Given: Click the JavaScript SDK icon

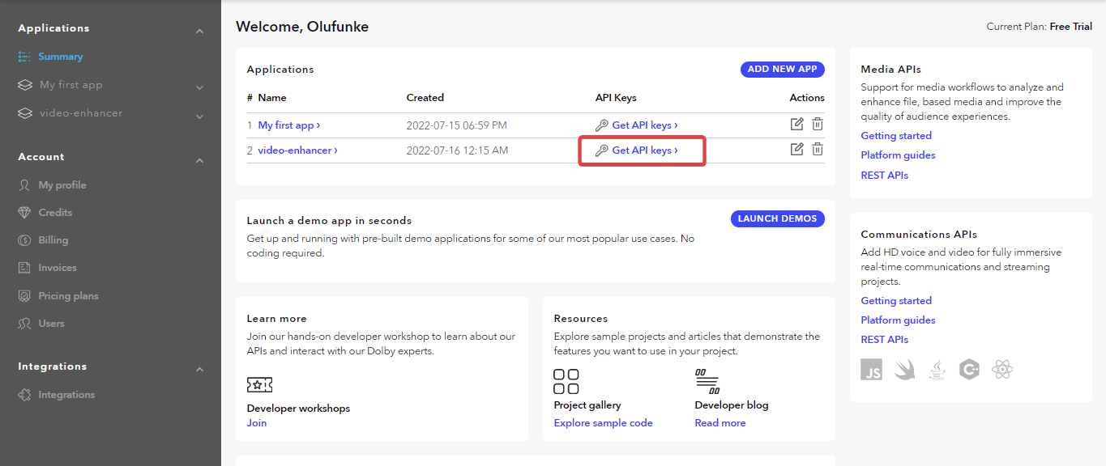Looking at the screenshot, I should [x=872, y=371].
